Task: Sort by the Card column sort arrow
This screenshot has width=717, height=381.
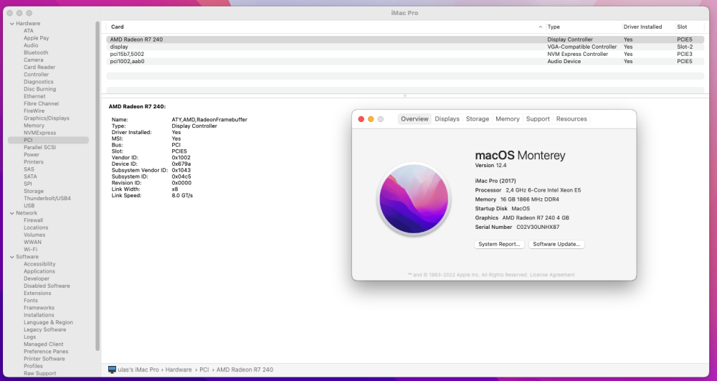Action: pos(541,27)
